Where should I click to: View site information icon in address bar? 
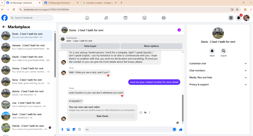20,10
